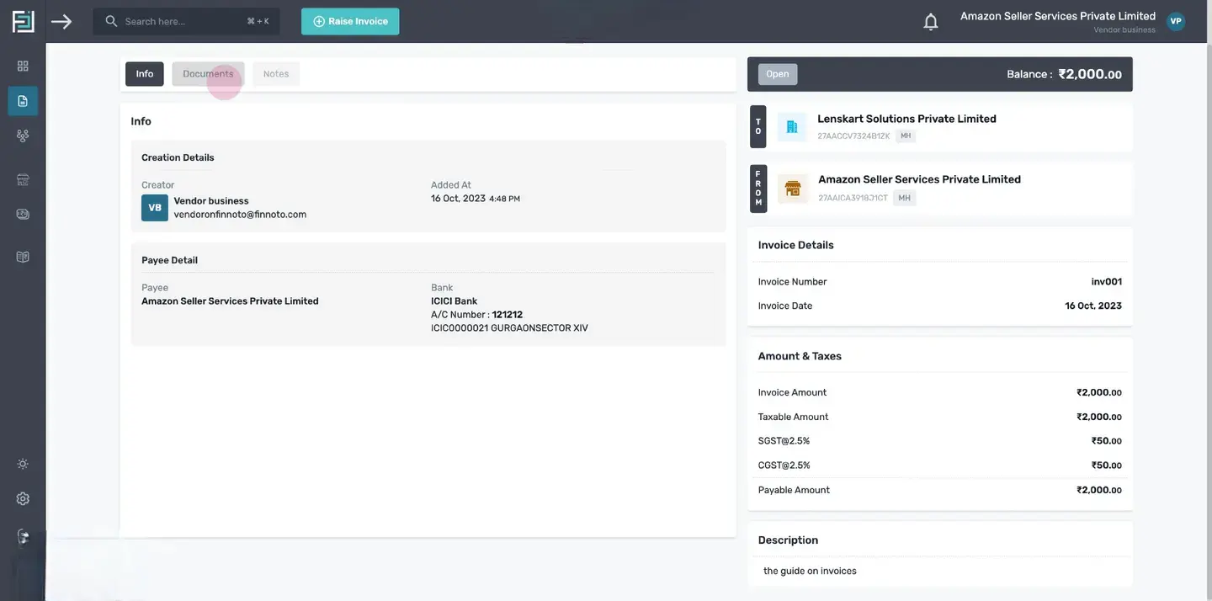Screen dimensions: 1212x601
Task: Click creator name Vendor business
Action: point(211,201)
